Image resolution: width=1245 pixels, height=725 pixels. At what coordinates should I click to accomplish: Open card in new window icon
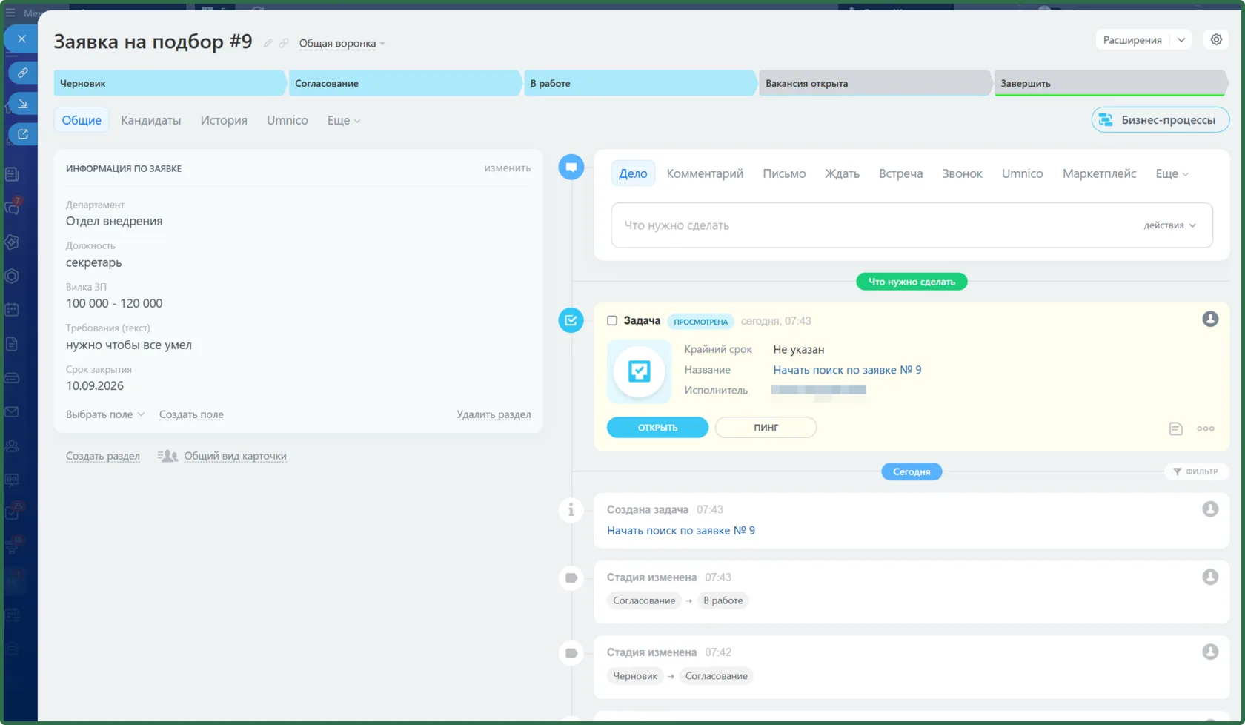[22, 134]
